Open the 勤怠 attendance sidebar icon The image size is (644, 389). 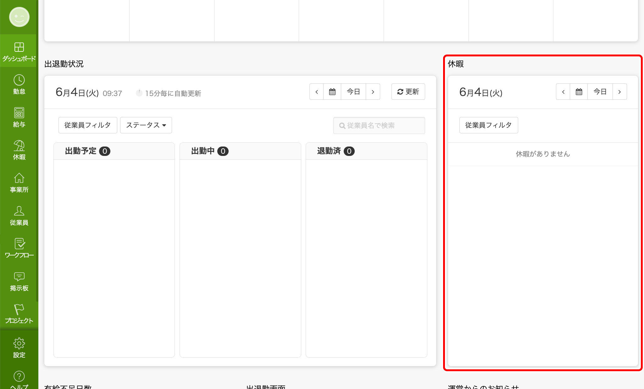point(19,84)
